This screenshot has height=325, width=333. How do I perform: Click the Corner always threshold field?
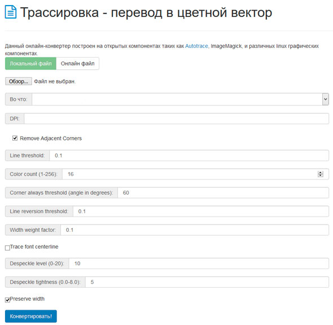coord(223,193)
